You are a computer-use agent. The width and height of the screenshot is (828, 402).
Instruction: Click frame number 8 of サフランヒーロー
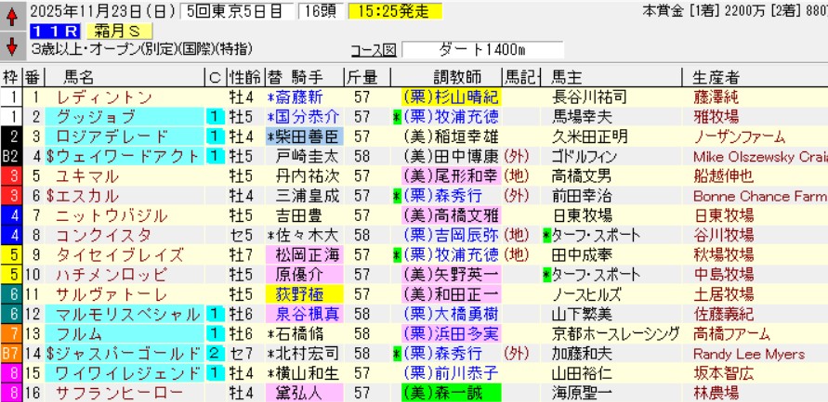coord(11,391)
